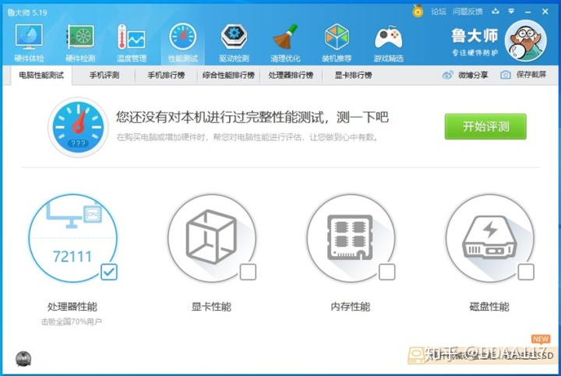Viewport: 561px width, 376px height.
Task: Switch to 综合性能排行榜 tab
Action: tap(228, 75)
